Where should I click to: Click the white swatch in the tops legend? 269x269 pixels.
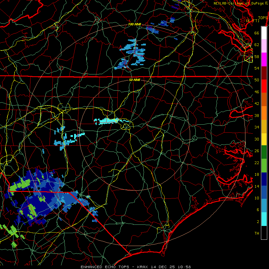click(264, 33)
